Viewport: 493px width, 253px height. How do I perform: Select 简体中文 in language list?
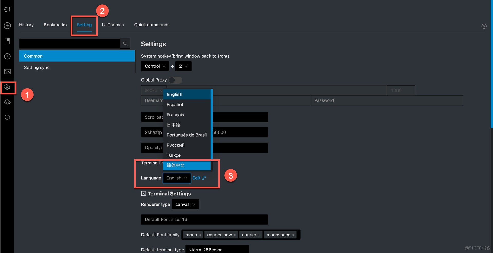coord(187,165)
